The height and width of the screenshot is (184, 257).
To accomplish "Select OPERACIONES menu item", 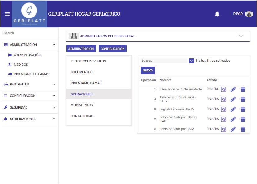I will tap(99, 94).
